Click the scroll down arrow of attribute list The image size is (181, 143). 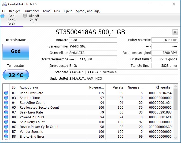tap(176, 137)
